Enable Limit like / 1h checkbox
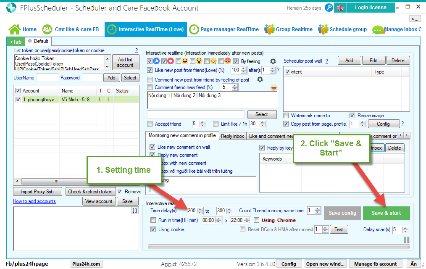This screenshot has height=269, width=426. pos(216,124)
